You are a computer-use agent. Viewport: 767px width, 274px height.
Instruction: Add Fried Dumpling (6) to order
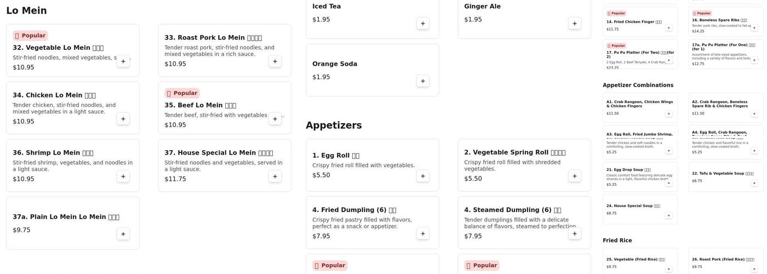[423, 233]
